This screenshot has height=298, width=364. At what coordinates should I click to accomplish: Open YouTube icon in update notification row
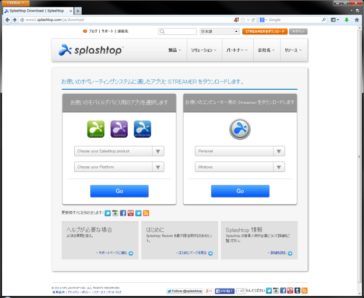coord(131,213)
